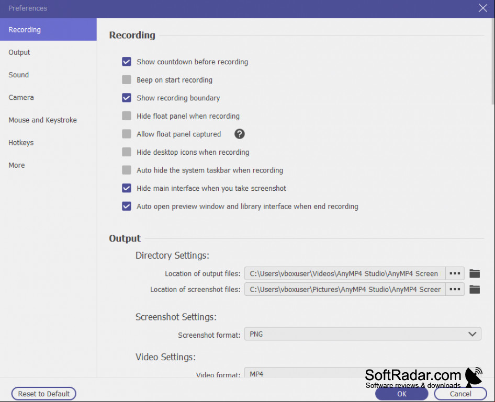Viewport: 495px width, 402px height.
Task: Click the Recording section heading
Action: (x=132, y=35)
